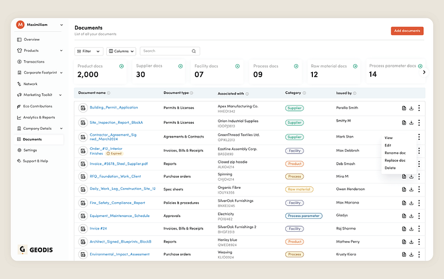Click the Search input field

[x=170, y=51]
